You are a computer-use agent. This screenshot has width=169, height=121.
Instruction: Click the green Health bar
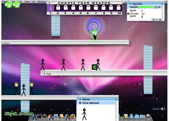pyautogui.click(x=146, y=7)
